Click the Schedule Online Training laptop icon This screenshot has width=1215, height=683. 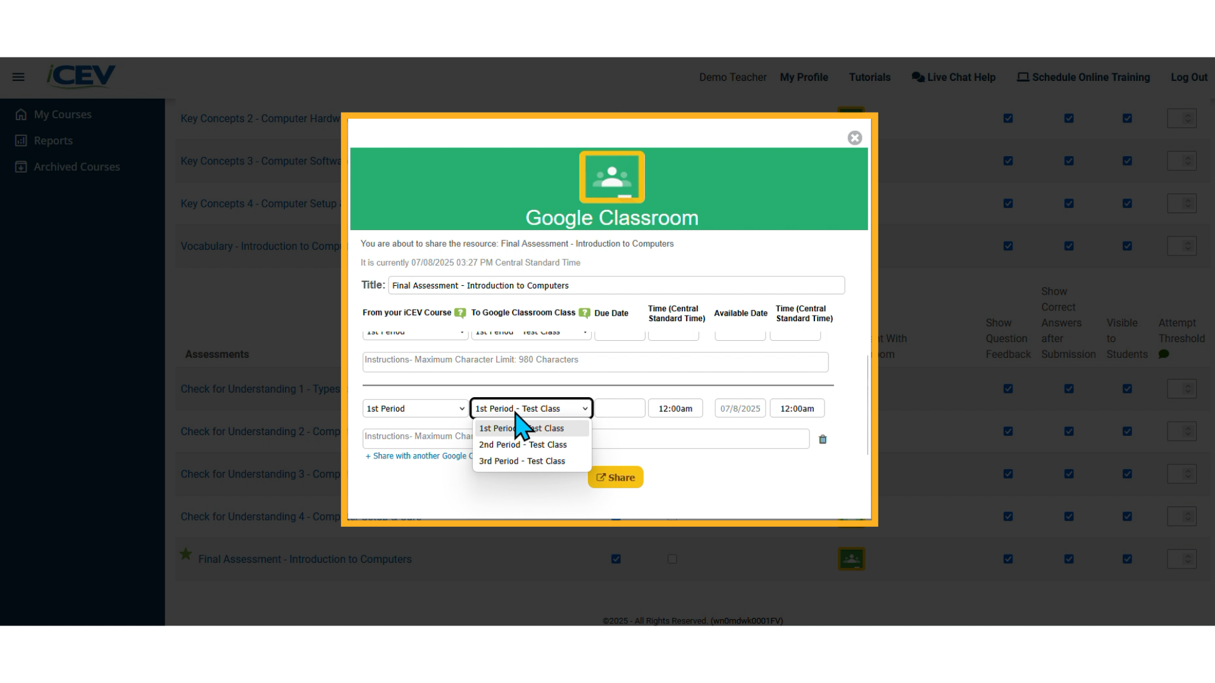[x=1023, y=77]
